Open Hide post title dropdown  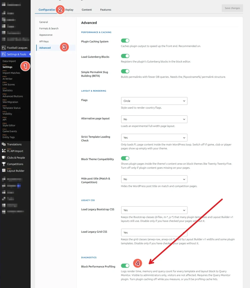click(x=154, y=179)
